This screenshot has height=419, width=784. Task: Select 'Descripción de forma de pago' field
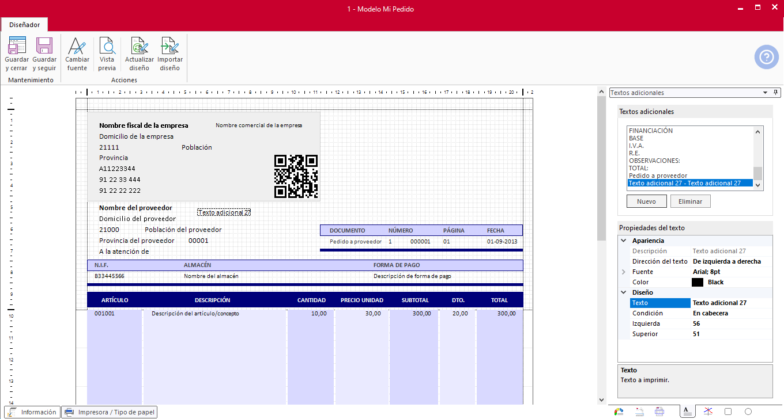click(412, 276)
